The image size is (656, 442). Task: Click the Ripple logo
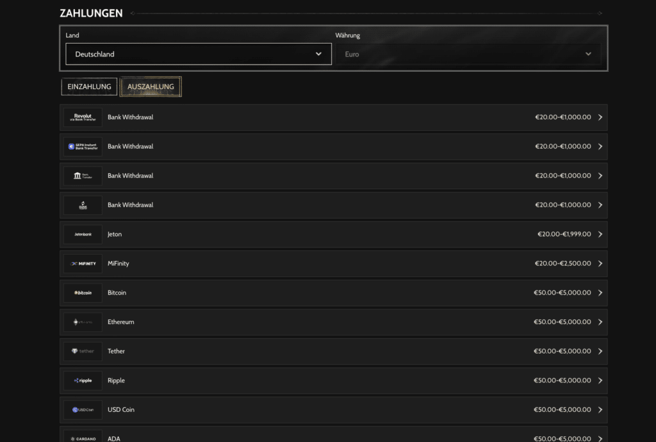[x=83, y=380]
